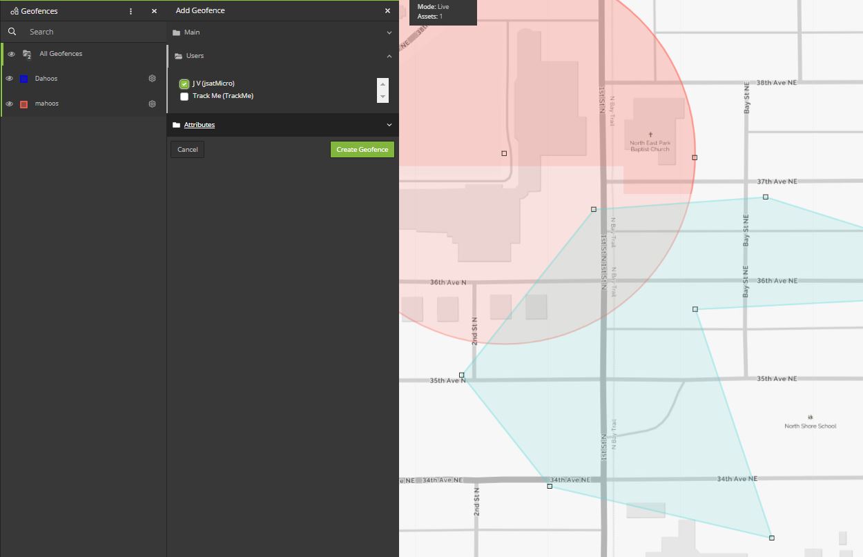Collapse the Users section
This screenshot has height=557, width=863.
389,56
